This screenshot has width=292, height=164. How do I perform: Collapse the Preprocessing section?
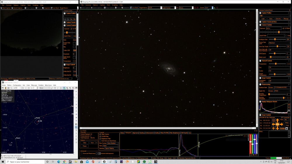pos(260,84)
